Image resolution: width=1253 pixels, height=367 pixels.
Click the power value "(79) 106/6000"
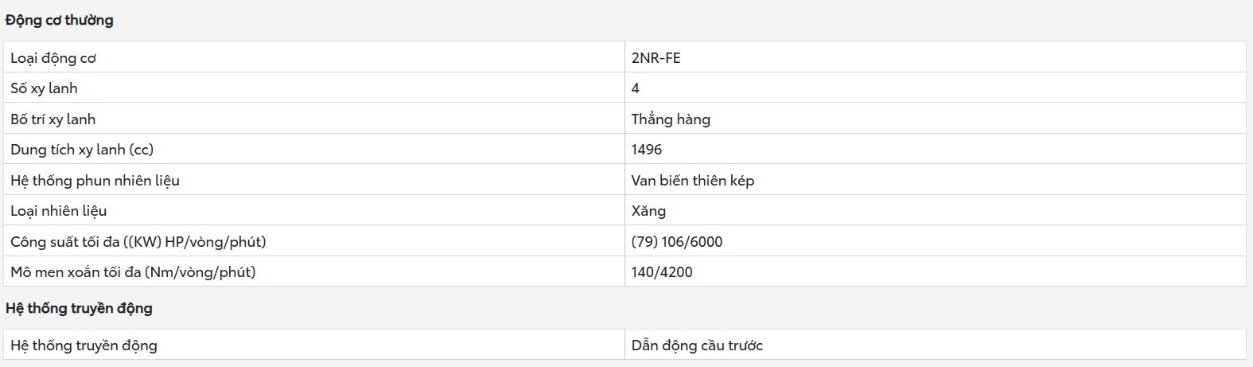tap(677, 241)
